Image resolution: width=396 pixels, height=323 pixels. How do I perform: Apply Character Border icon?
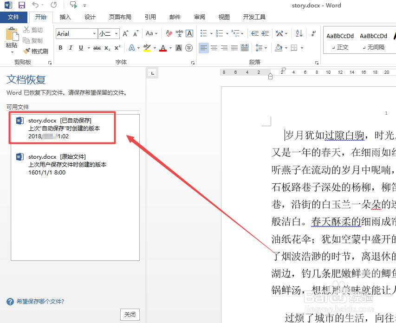[189, 33]
